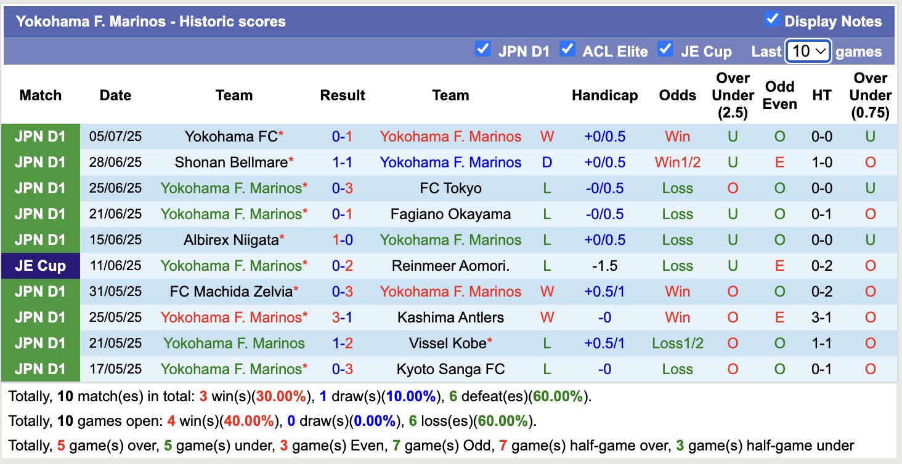The image size is (902, 464).
Task: Click the 0-1 result of the Yokohama FC match
Action: (343, 137)
